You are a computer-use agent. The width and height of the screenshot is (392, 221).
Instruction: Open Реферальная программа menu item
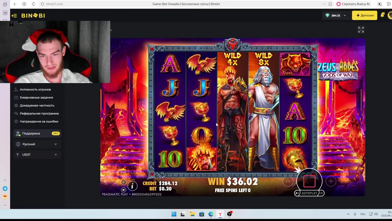[39, 113]
